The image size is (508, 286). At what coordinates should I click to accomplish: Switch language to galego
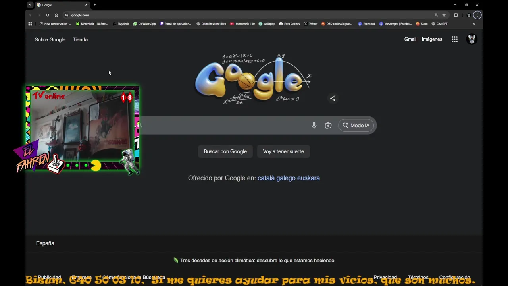coord(286,178)
